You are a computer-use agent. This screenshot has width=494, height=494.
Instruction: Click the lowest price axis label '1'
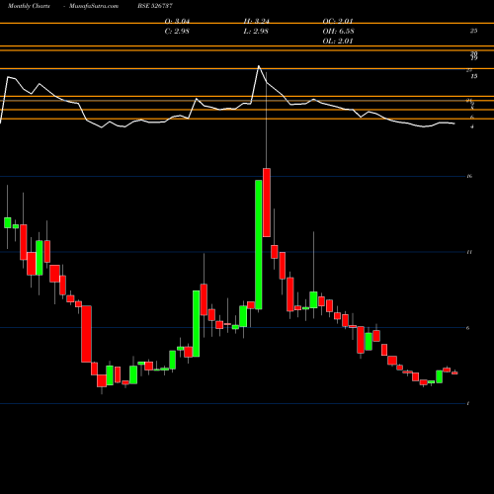tap(468, 403)
